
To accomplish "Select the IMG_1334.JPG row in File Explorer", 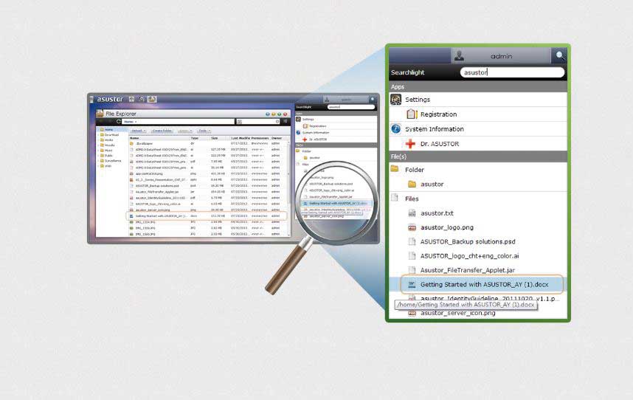I will point(208,222).
